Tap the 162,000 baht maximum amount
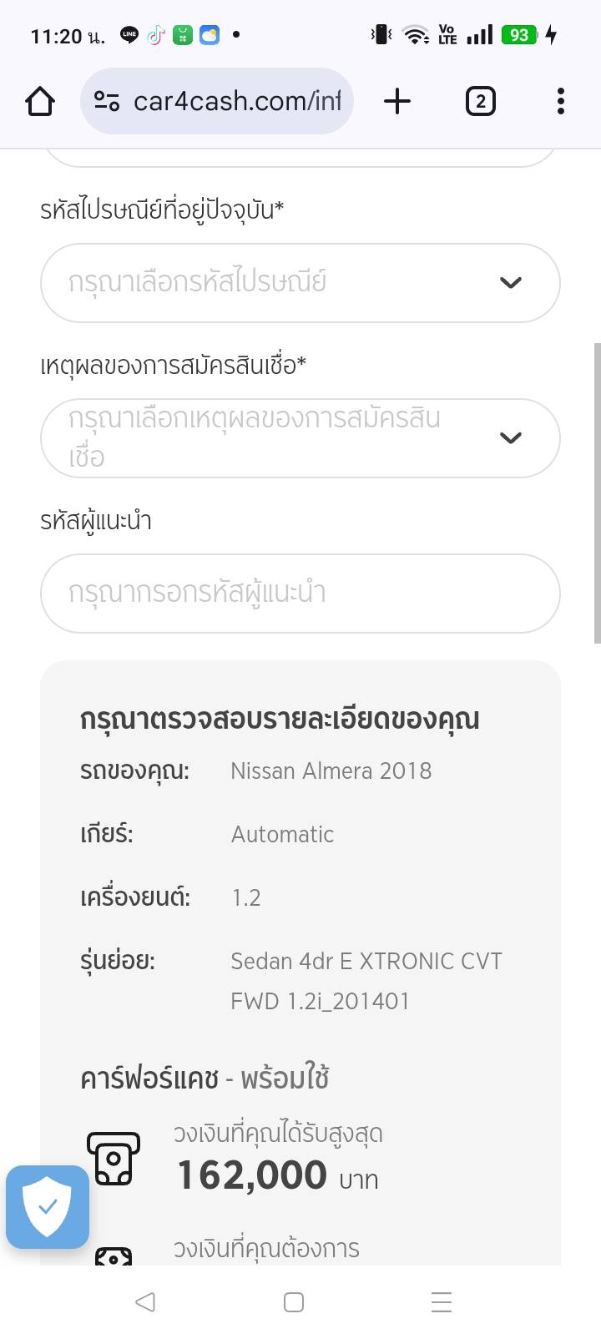Image resolution: width=601 pixels, height=1339 pixels. [252, 1175]
